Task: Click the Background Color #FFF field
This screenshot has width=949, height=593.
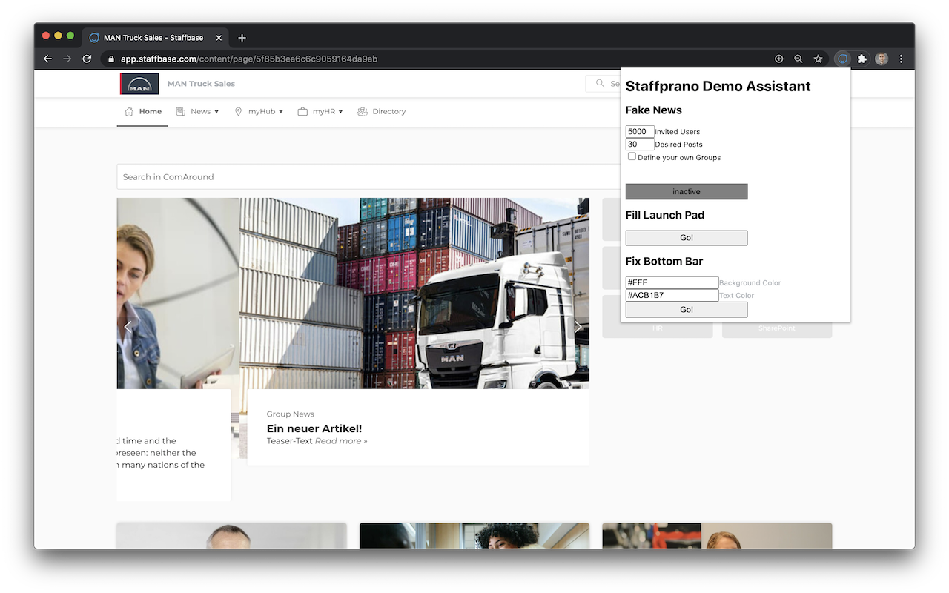Action: pos(672,282)
